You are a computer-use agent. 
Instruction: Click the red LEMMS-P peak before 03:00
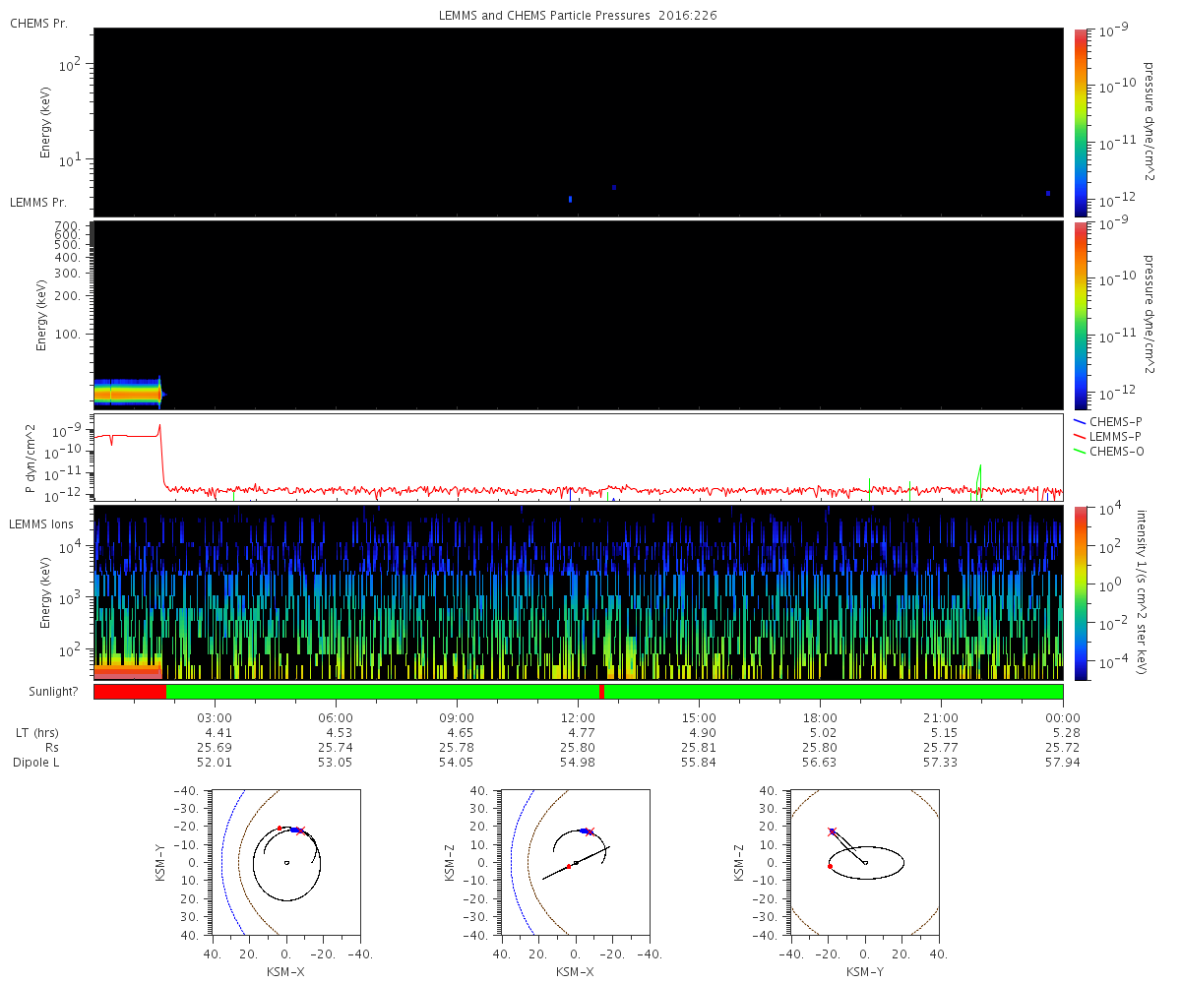click(159, 429)
